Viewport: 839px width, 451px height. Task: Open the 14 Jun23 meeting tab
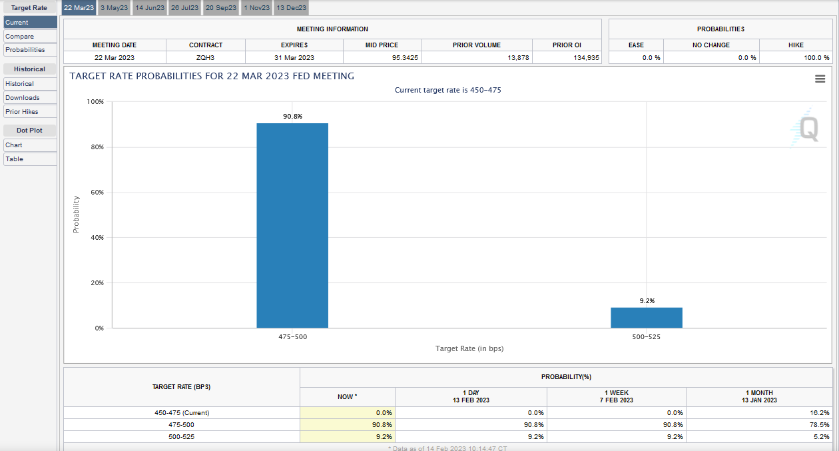(x=149, y=8)
